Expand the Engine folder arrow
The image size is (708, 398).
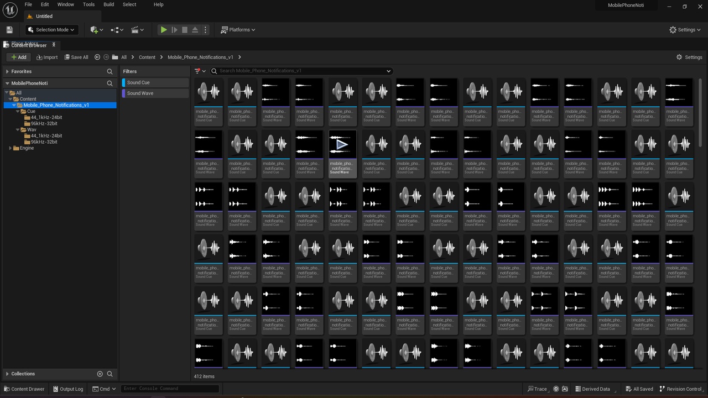pyautogui.click(x=11, y=148)
